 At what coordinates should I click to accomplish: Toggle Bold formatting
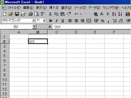point(50,21)
